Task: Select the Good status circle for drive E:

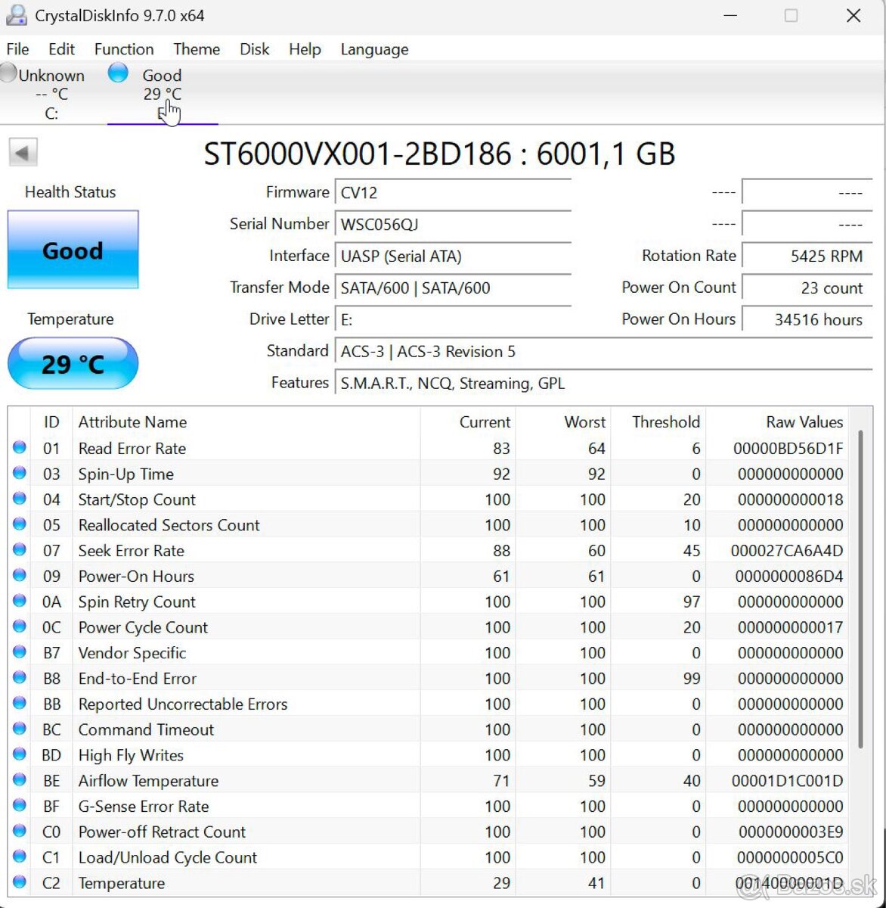Action: coord(118,73)
